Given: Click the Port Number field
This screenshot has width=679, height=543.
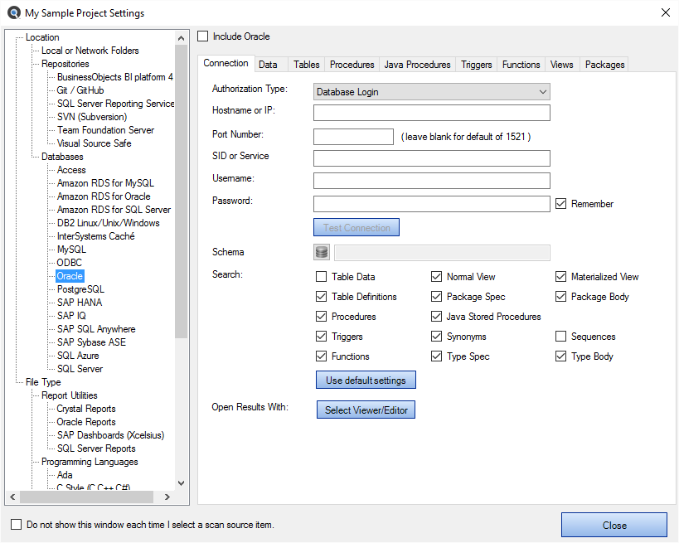Looking at the screenshot, I should coord(353,137).
